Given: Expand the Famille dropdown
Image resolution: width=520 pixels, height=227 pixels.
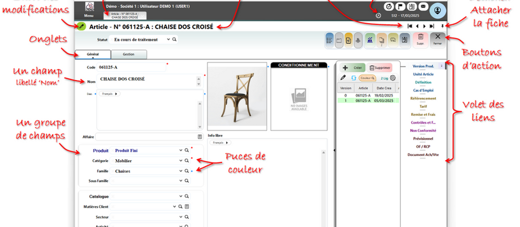Looking at the screenshot, I should point(181,171).
